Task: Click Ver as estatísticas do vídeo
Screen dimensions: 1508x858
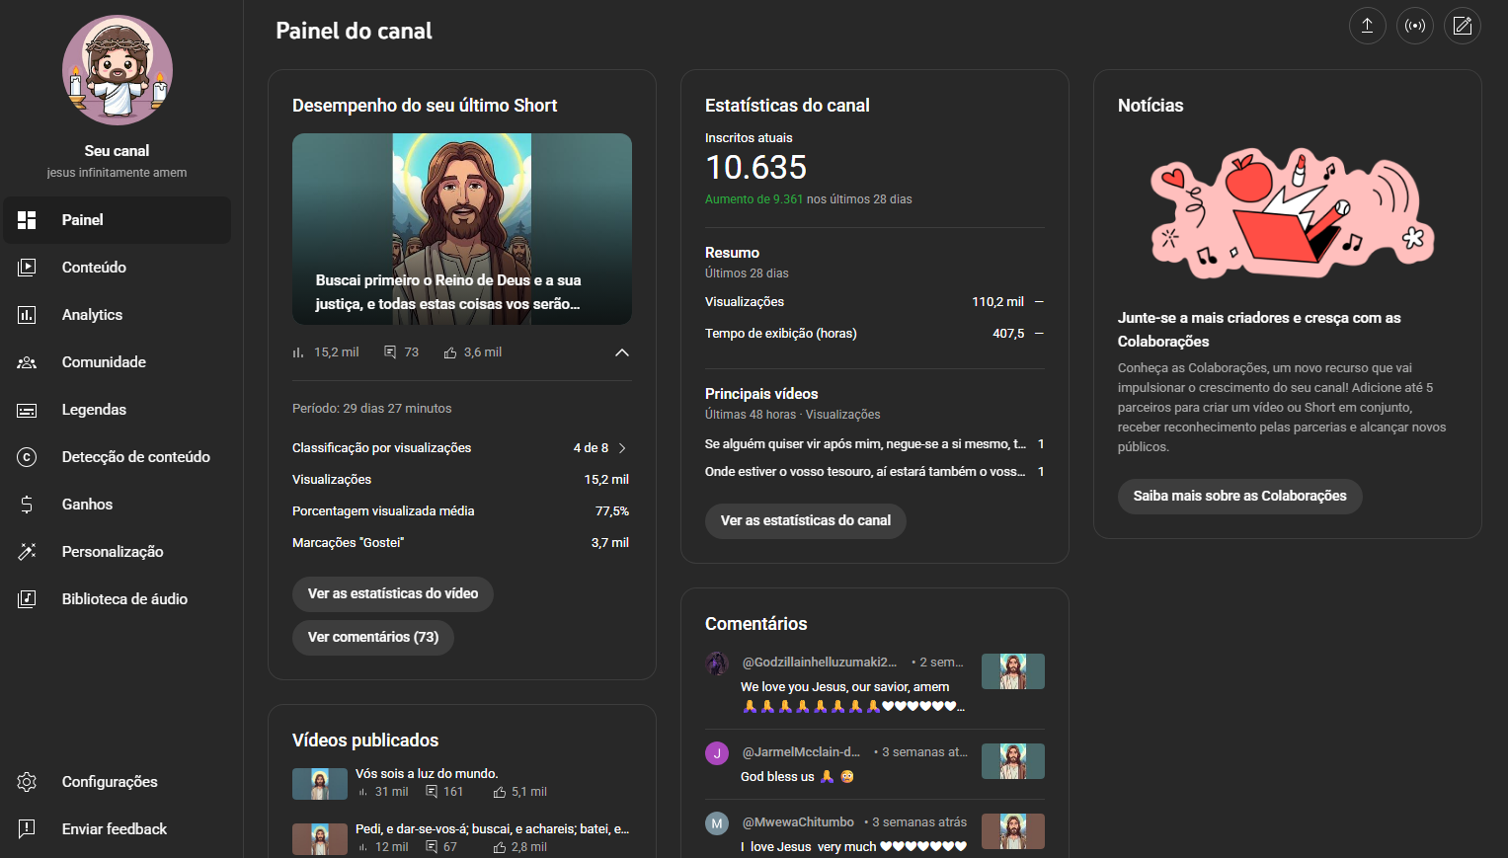Action: (392, 593)
